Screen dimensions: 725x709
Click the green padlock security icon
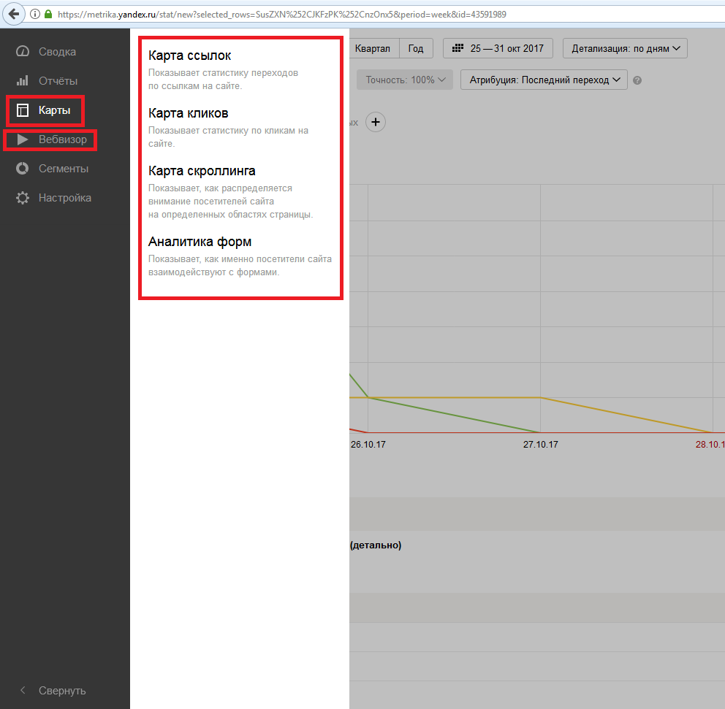(x=48, y=14)
